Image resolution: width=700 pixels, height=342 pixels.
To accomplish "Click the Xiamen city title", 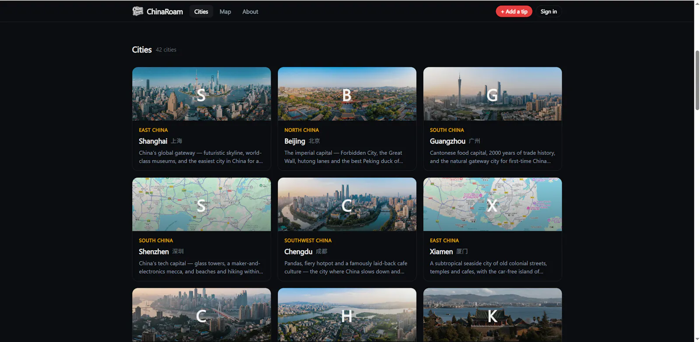I will pyautogui.click(x=441, y=251).
